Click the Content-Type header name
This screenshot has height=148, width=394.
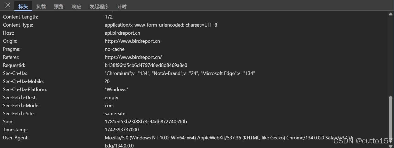coord(18,25)
